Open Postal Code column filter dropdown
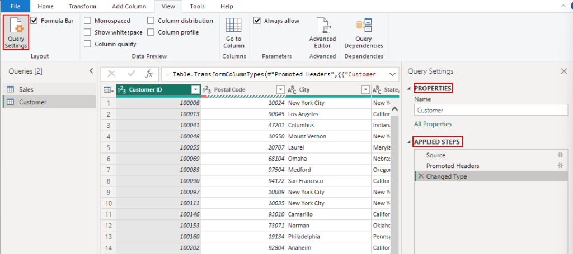573x254 pixels. point(281,90)
